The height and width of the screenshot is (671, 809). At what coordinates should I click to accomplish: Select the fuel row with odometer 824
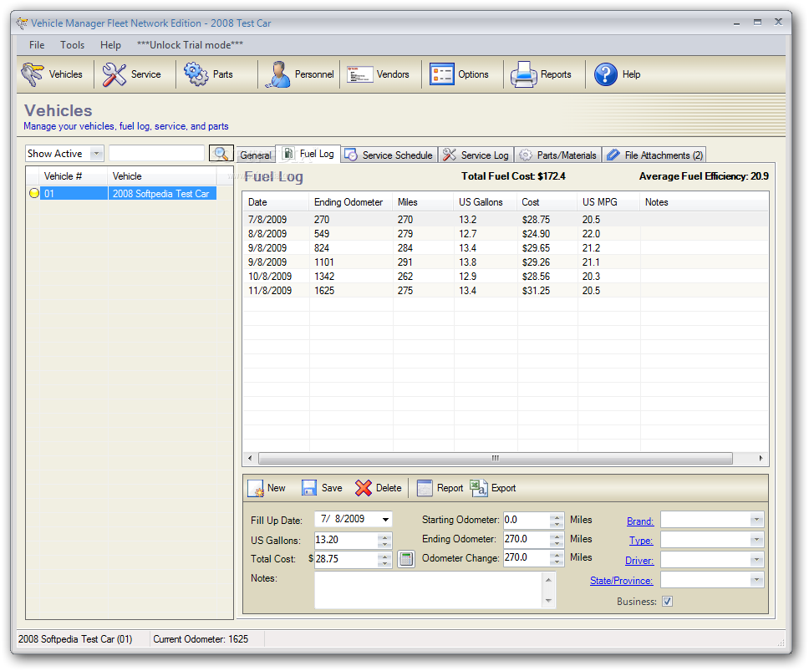point(505,248)
